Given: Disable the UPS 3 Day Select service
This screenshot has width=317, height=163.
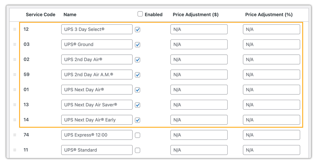Looking at the screenshot, I should 138,30.
